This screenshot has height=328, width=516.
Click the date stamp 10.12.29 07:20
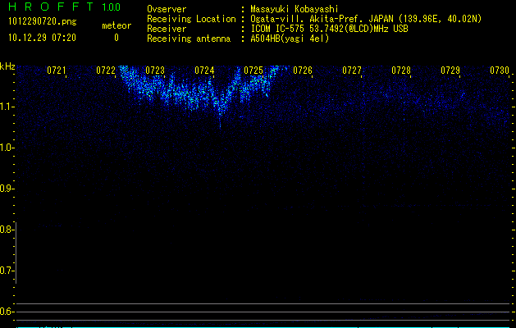pyautogui.click(x=42, y=38)
